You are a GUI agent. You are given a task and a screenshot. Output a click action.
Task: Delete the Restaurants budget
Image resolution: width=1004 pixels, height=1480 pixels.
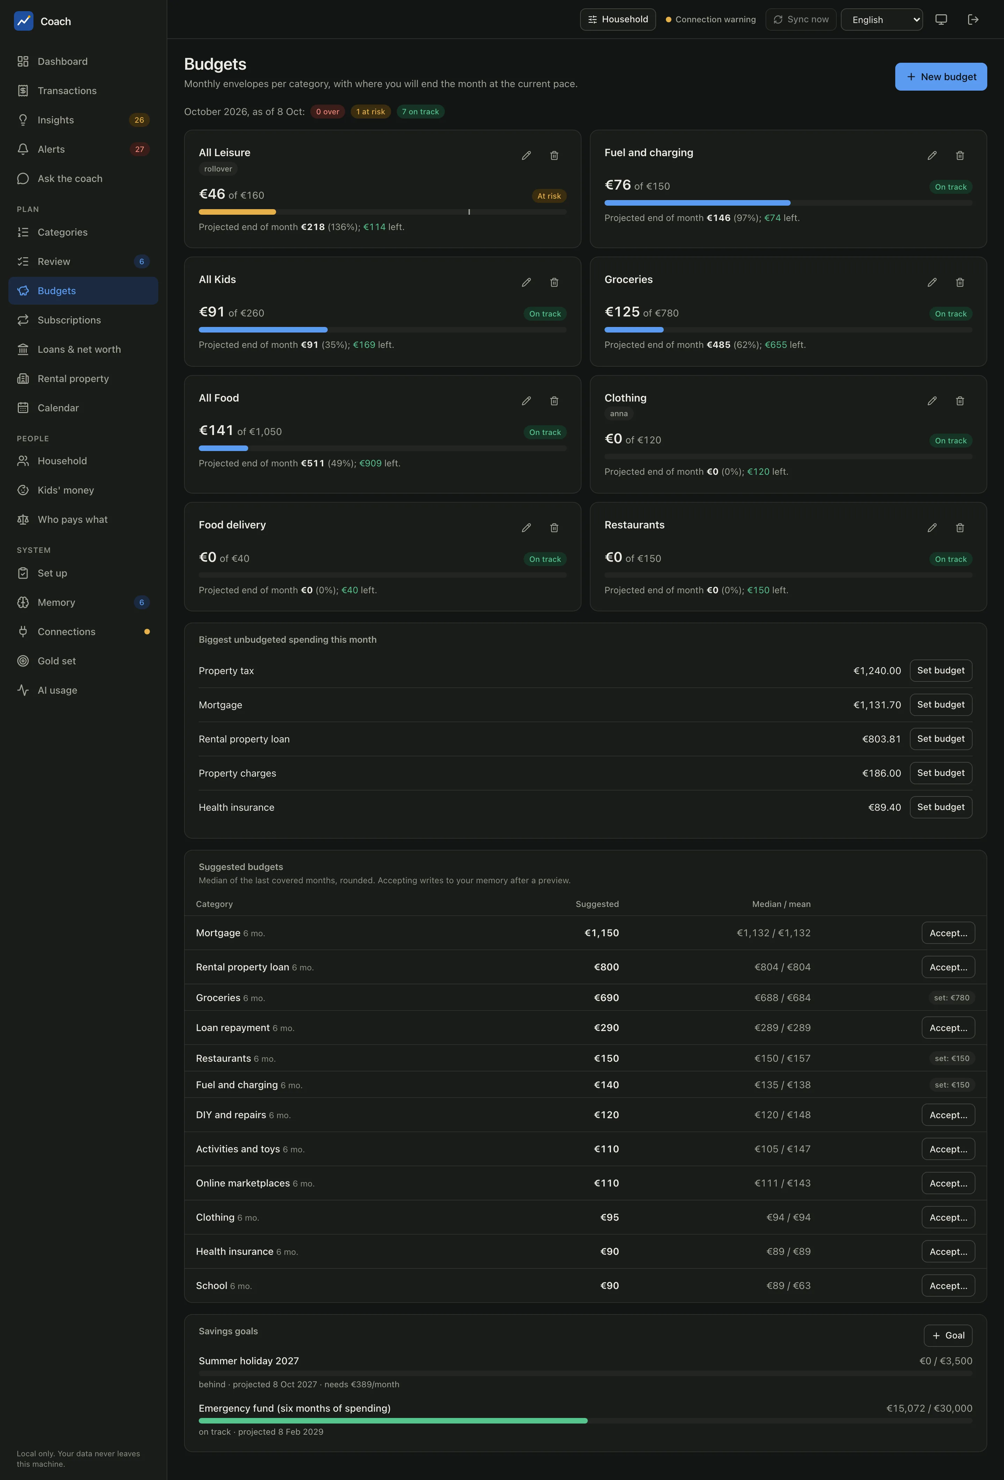(x=960, y=527)
